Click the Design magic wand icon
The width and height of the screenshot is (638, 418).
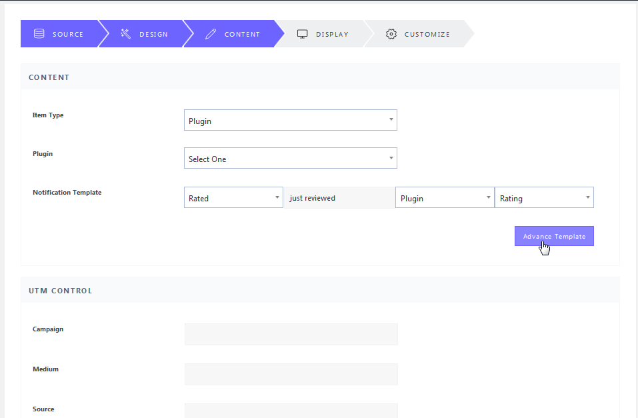(x=126, y=34)
